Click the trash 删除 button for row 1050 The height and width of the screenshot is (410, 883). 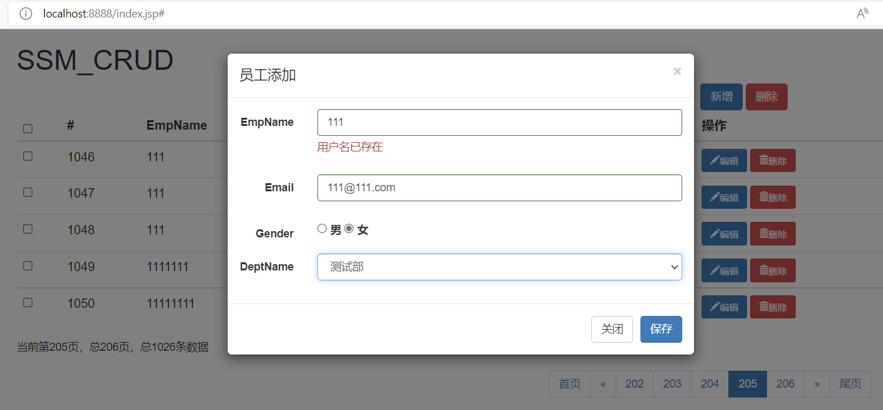773,307
